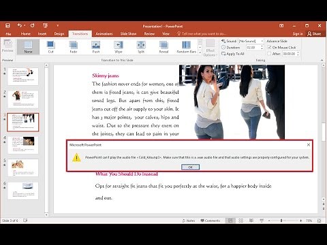Click the 75% zoom level
Image resolution: width=327 pixels, height=245 pixels.
click(309, 220)
